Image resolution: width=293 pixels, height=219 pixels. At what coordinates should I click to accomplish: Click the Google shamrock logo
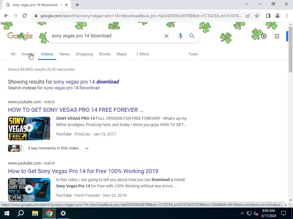coord(20,36)
